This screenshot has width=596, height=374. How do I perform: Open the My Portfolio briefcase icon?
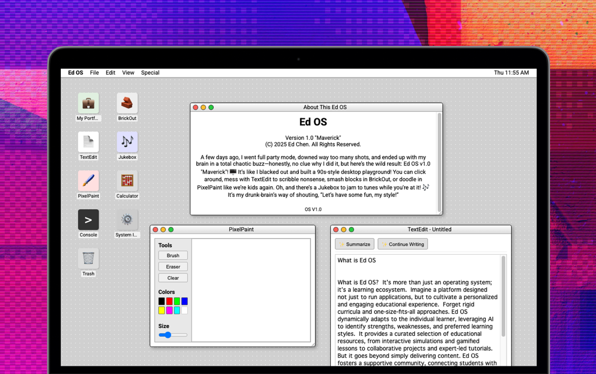pos(88,104)
